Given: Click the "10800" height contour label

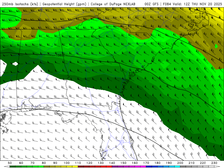Looking at the screenshot, I should coord(60,55).
